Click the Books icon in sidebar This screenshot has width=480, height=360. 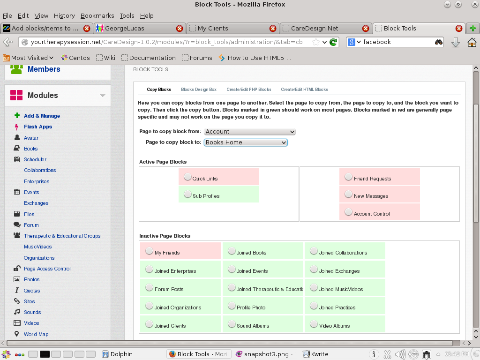click(17, 149)
